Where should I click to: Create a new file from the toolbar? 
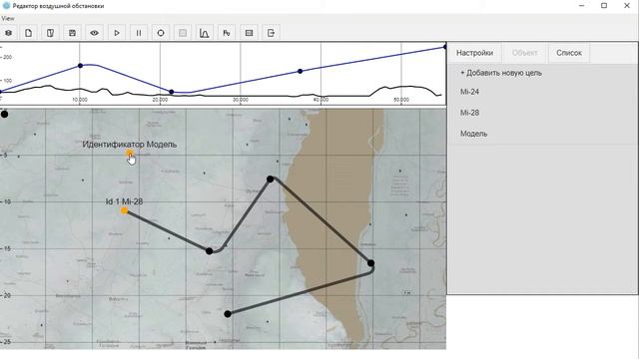29,33
